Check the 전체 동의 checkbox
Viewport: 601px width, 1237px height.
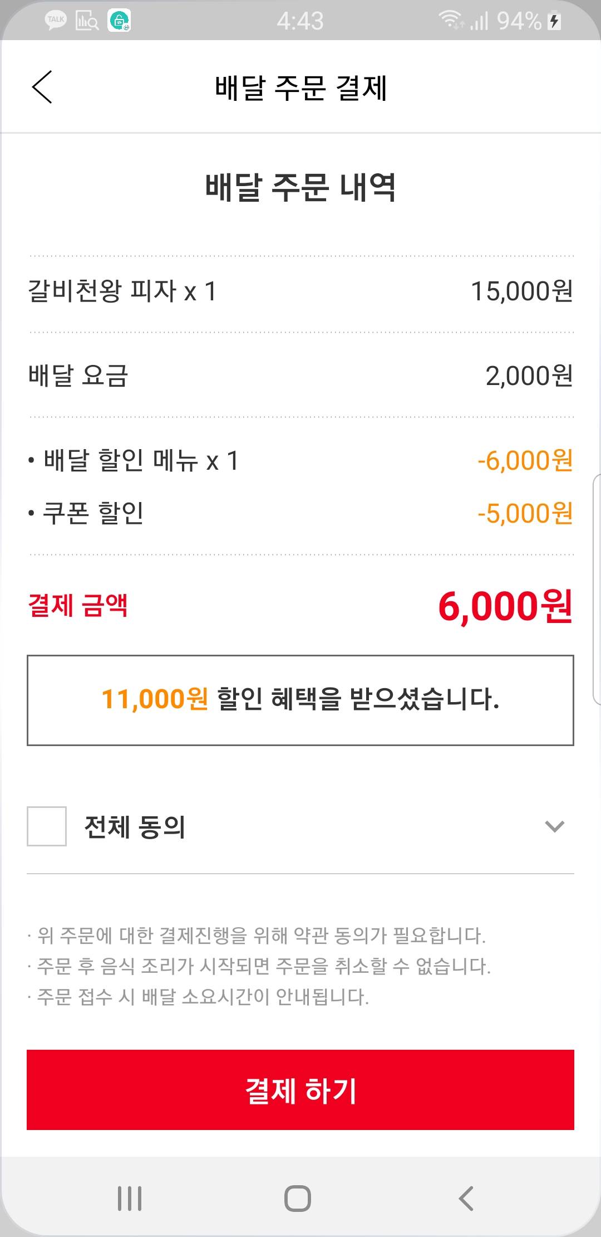pos(47,826)
